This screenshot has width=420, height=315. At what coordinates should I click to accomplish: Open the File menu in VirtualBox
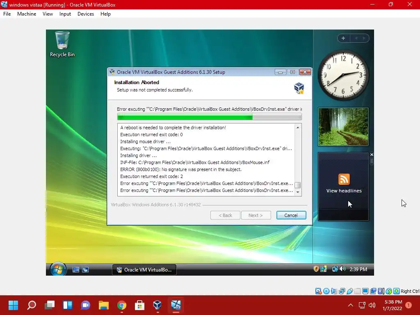pyautogui.click(x=7, y=14)
